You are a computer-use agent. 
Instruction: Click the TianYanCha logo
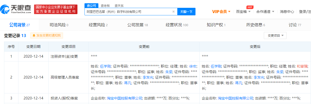click(15, 9)
